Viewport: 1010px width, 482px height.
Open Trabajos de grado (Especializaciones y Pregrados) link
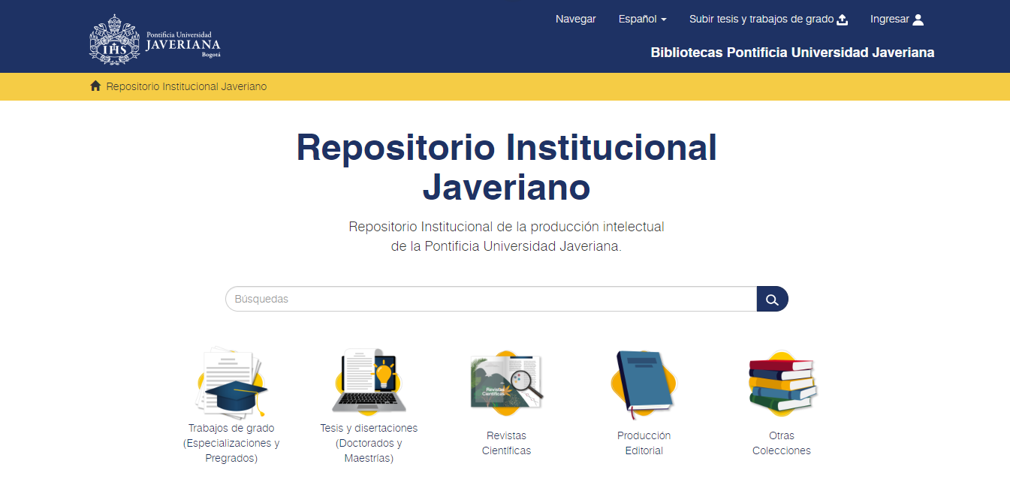coord(231,443)
